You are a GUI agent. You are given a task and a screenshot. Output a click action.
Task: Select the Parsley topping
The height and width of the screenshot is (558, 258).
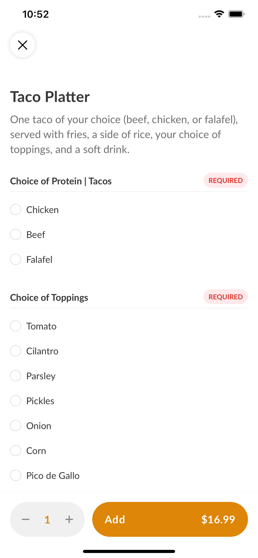coord(16,376)
